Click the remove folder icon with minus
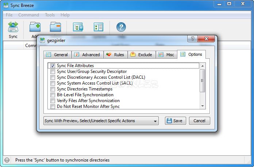This screenshot has width=254, height=167. pos(55,27)
